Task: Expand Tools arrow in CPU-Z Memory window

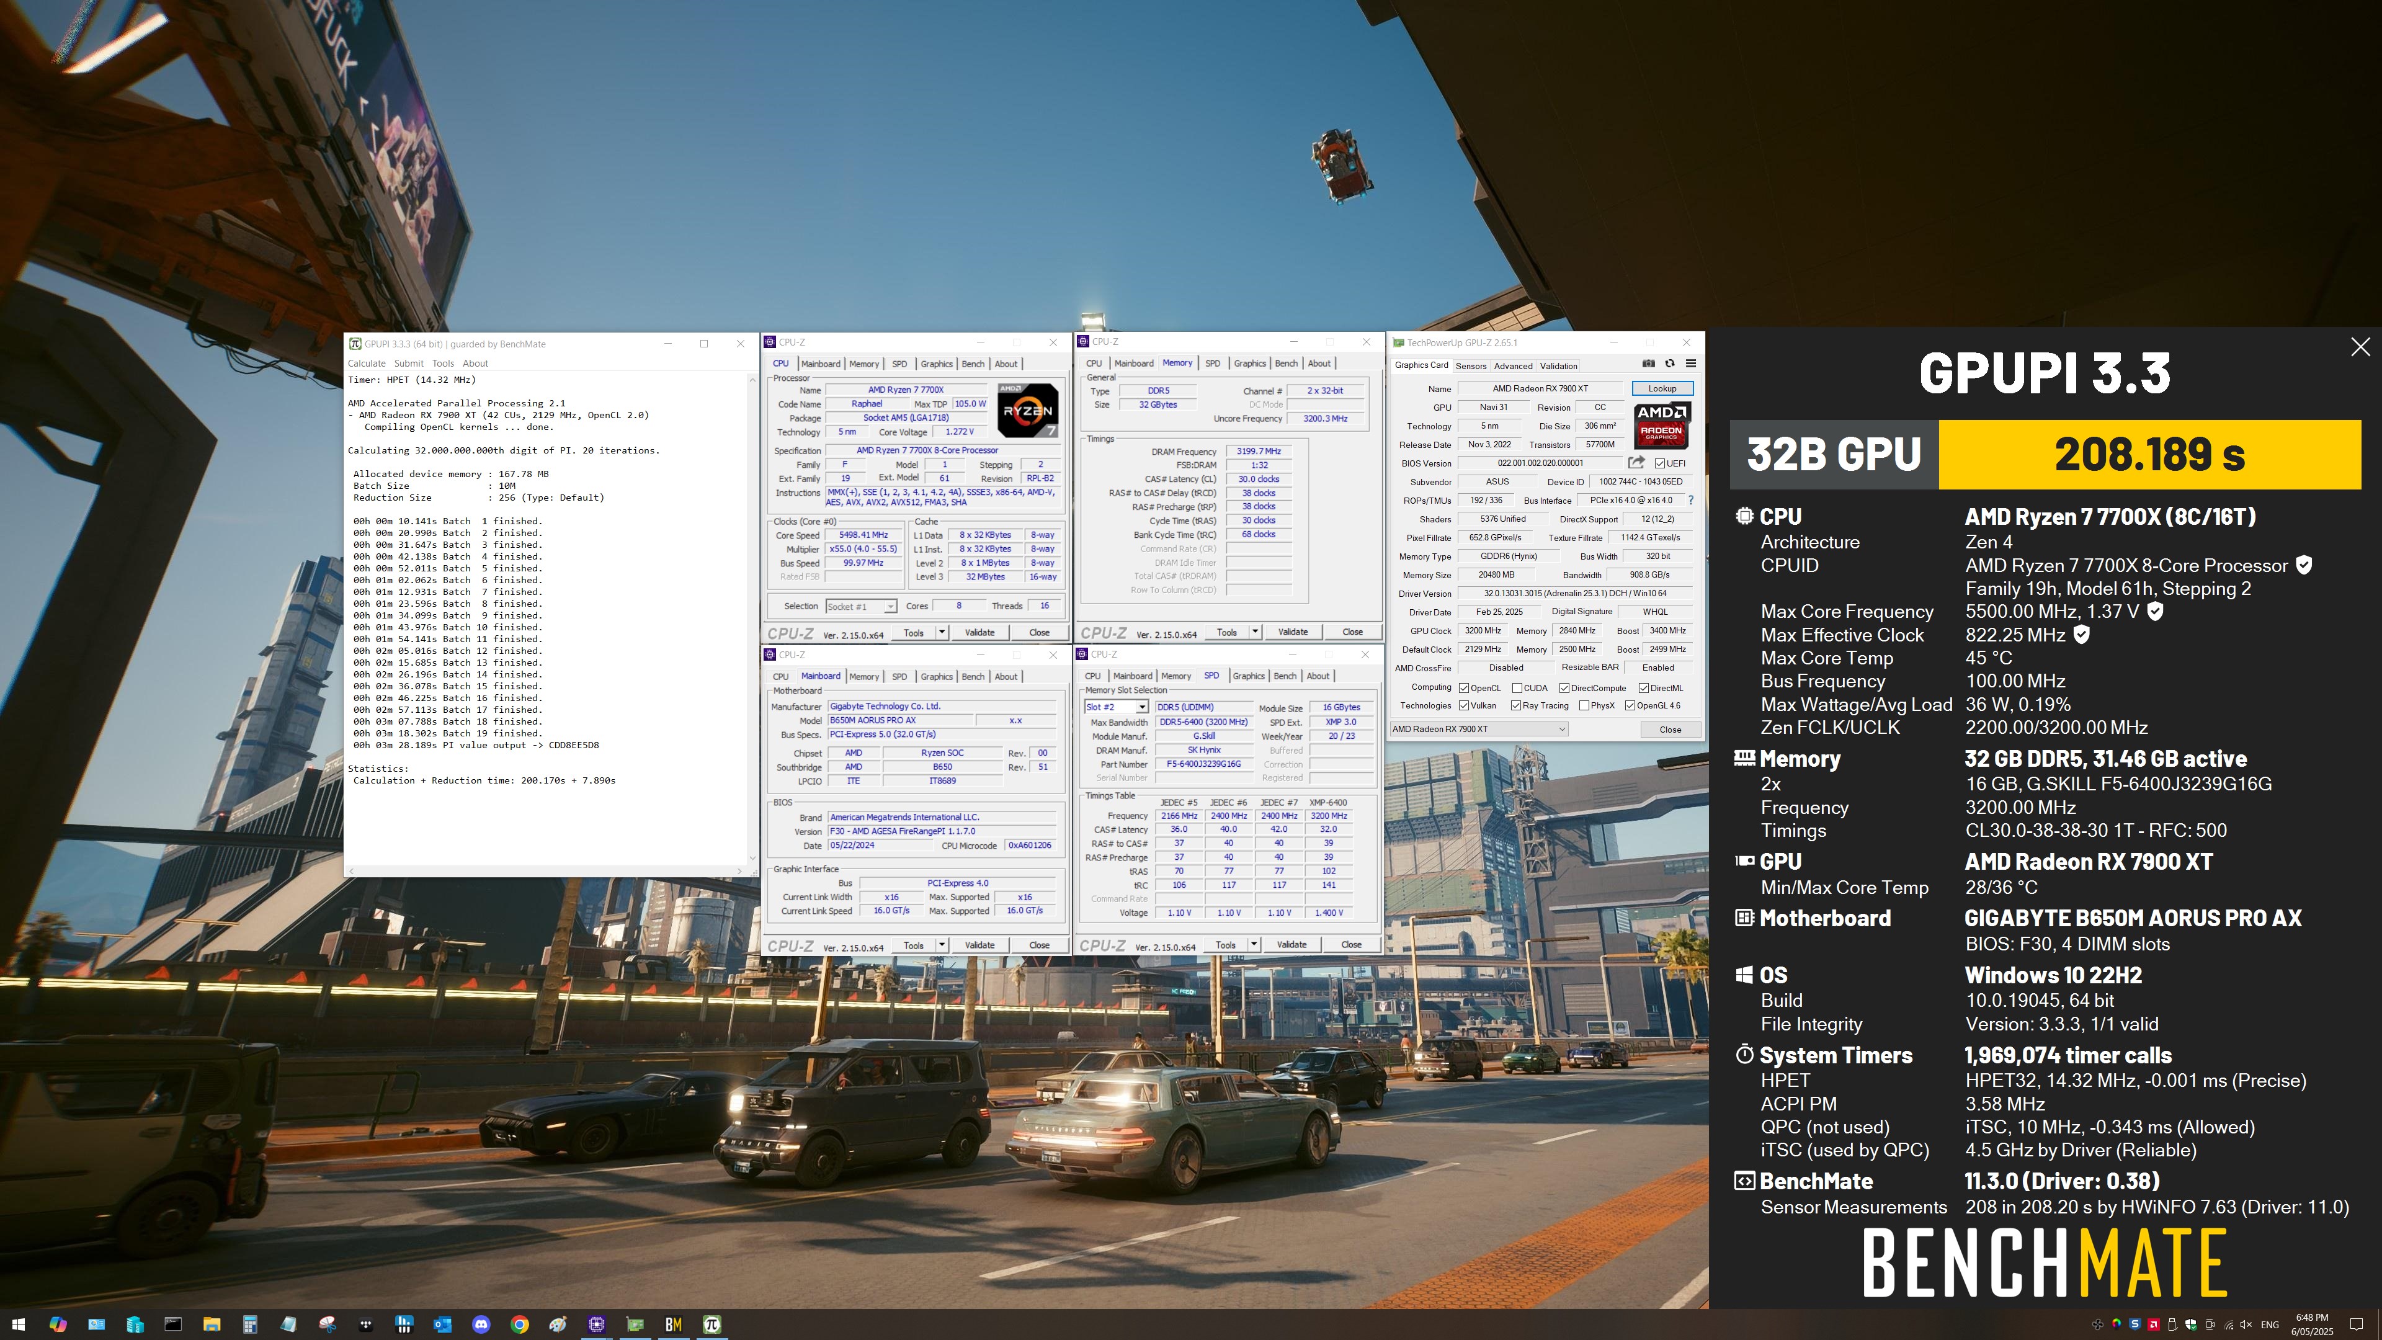Action: [1255, 632]
